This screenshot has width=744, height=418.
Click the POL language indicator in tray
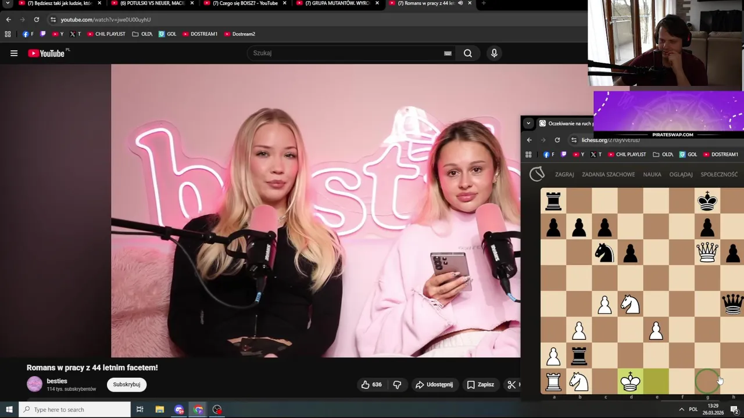coord(693,410)
